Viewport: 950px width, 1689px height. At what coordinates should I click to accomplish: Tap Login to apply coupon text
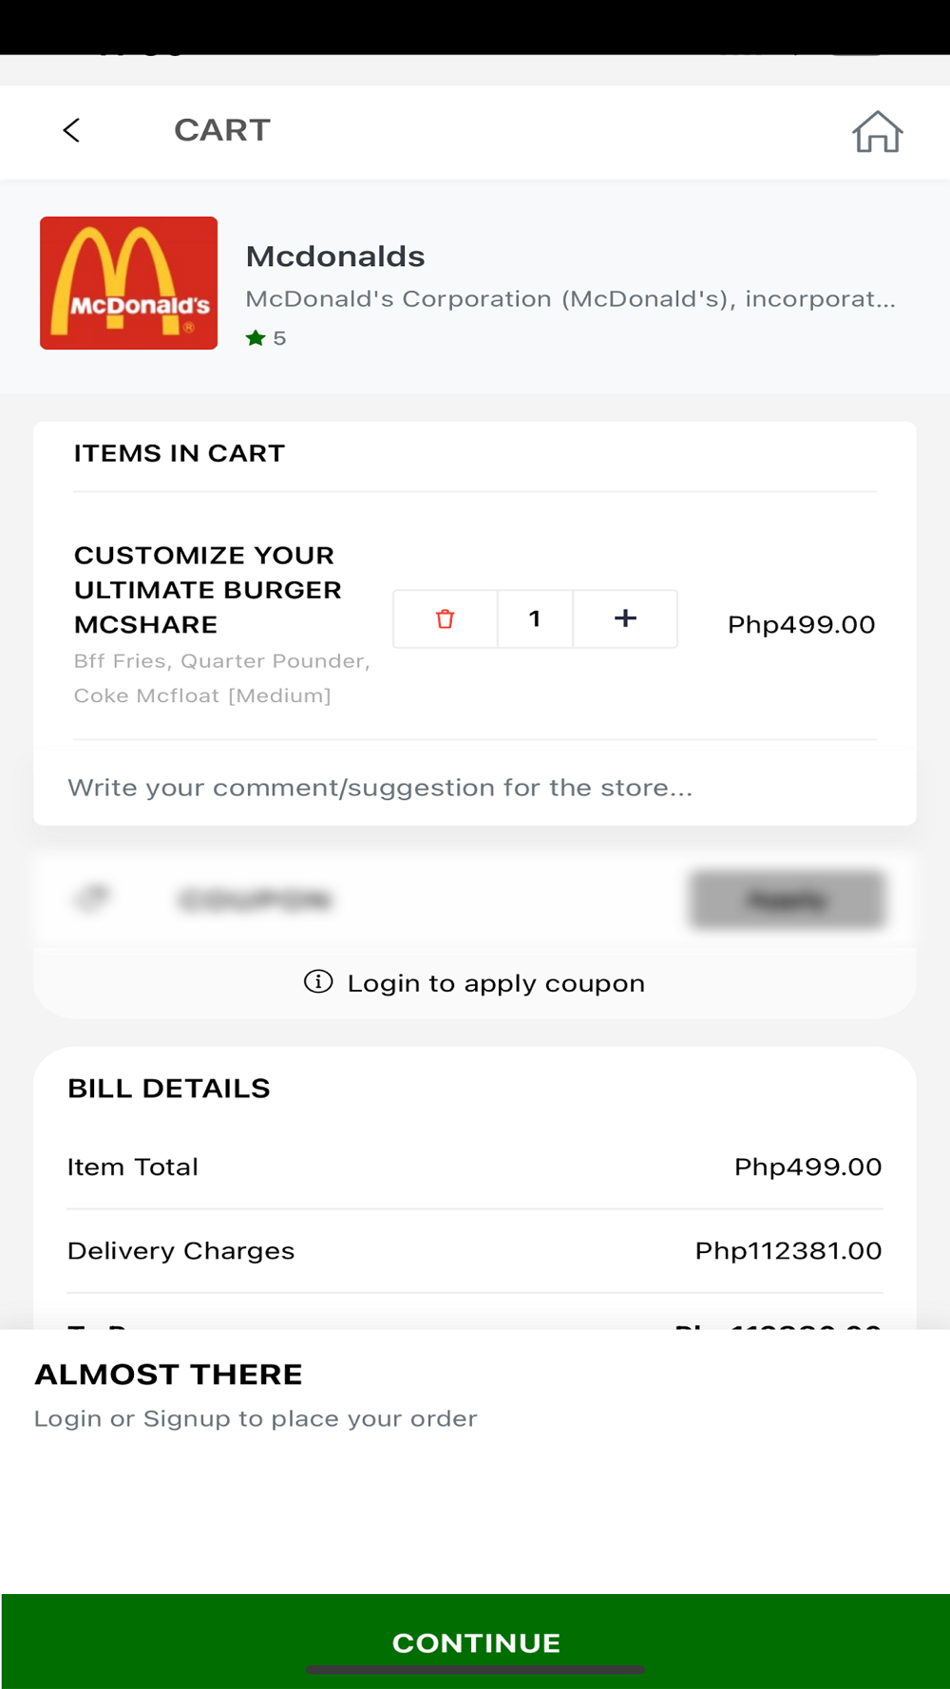[496, 983]
